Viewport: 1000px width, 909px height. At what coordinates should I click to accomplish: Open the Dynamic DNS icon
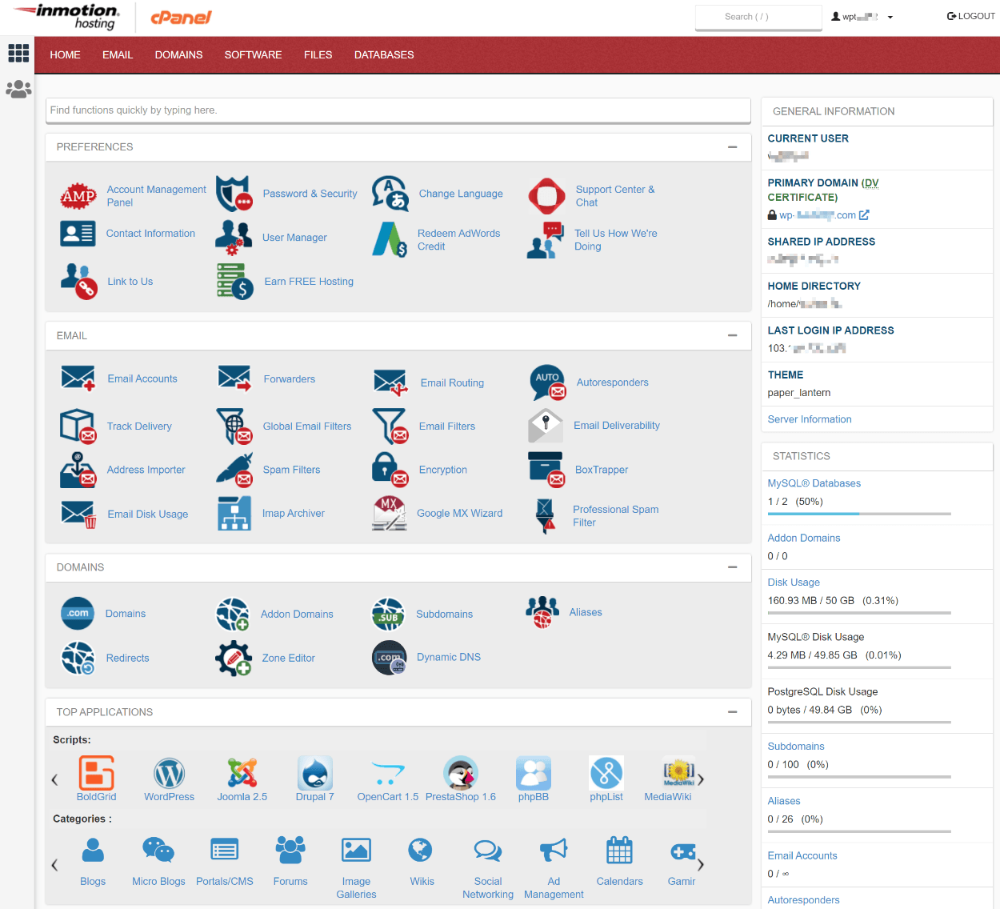pos(390,658)
